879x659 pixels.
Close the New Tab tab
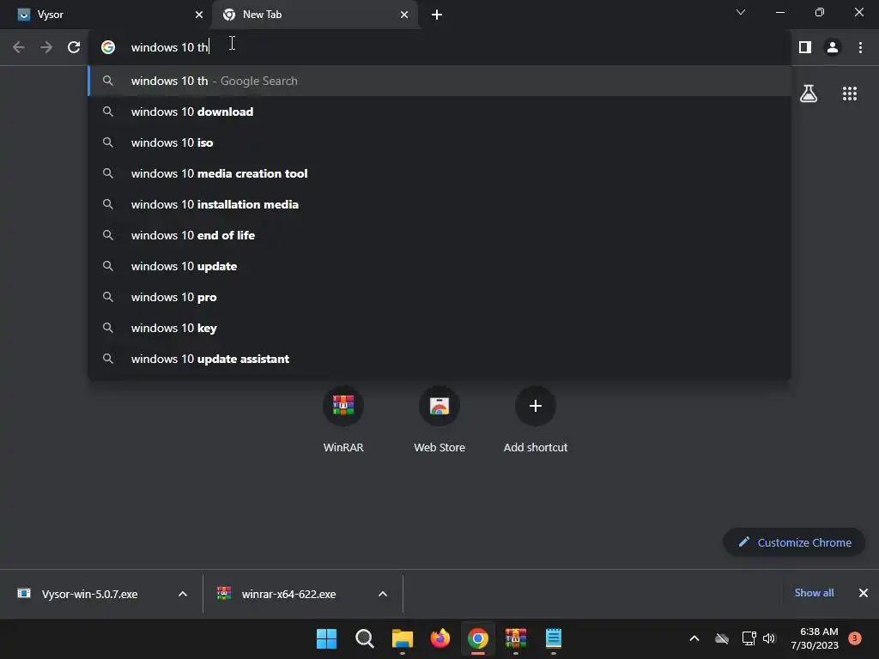(x=404, y=15)
